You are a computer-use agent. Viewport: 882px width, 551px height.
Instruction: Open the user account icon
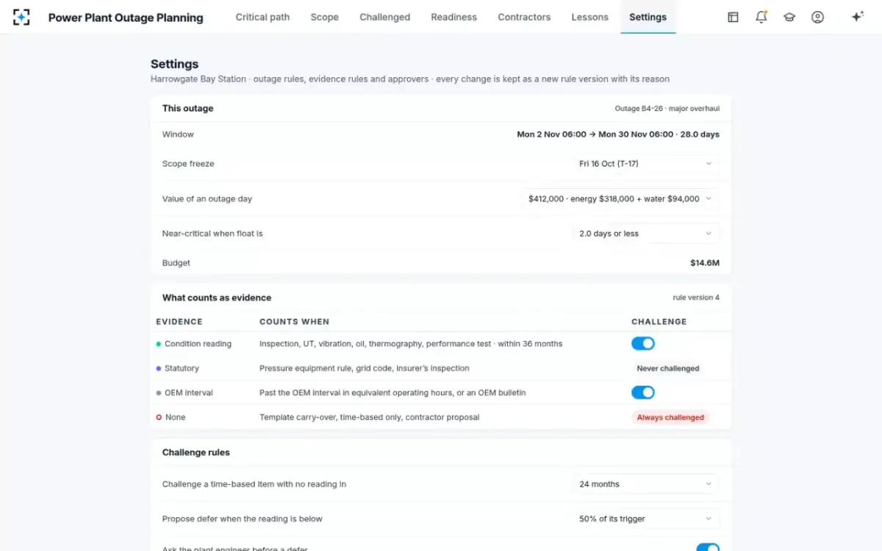coord(817,17)
